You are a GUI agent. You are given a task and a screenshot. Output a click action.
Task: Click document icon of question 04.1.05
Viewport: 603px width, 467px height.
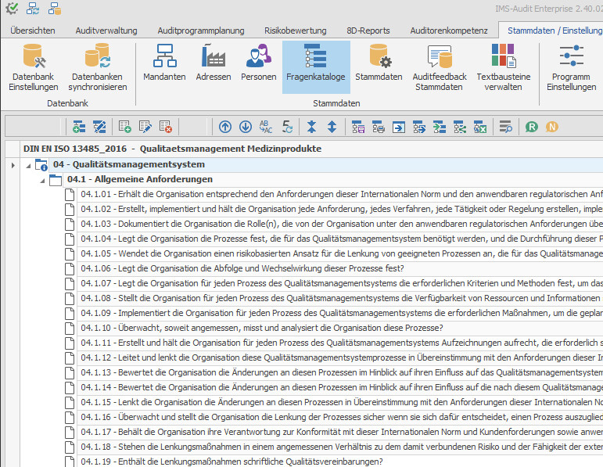tap(70, 254)
